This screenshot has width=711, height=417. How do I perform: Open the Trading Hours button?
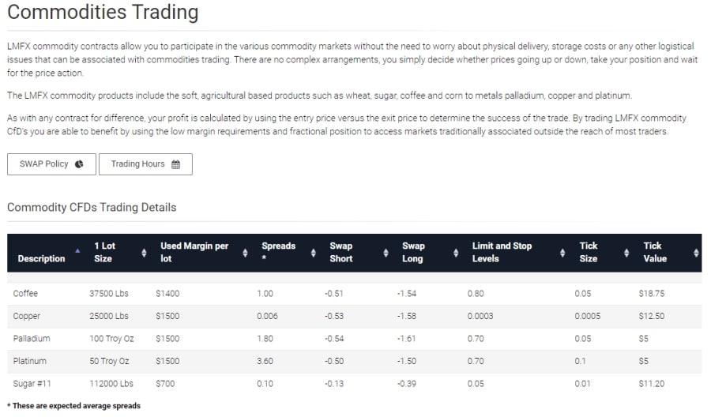click(x=145, y=164)
